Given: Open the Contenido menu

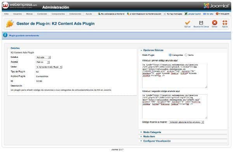Looking at the screenshot, I should 42,14.
